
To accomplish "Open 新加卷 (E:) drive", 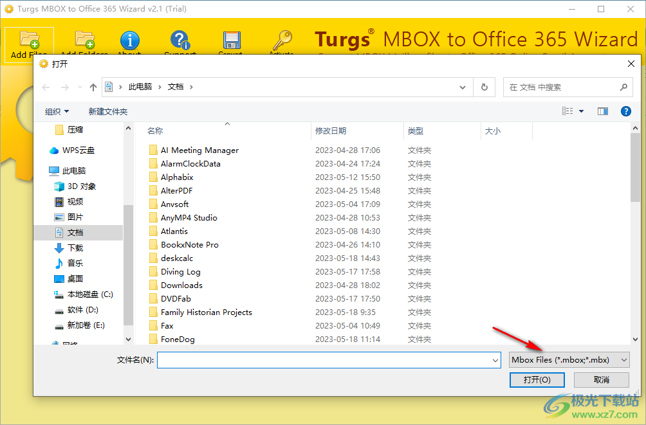I will (80, 325).
